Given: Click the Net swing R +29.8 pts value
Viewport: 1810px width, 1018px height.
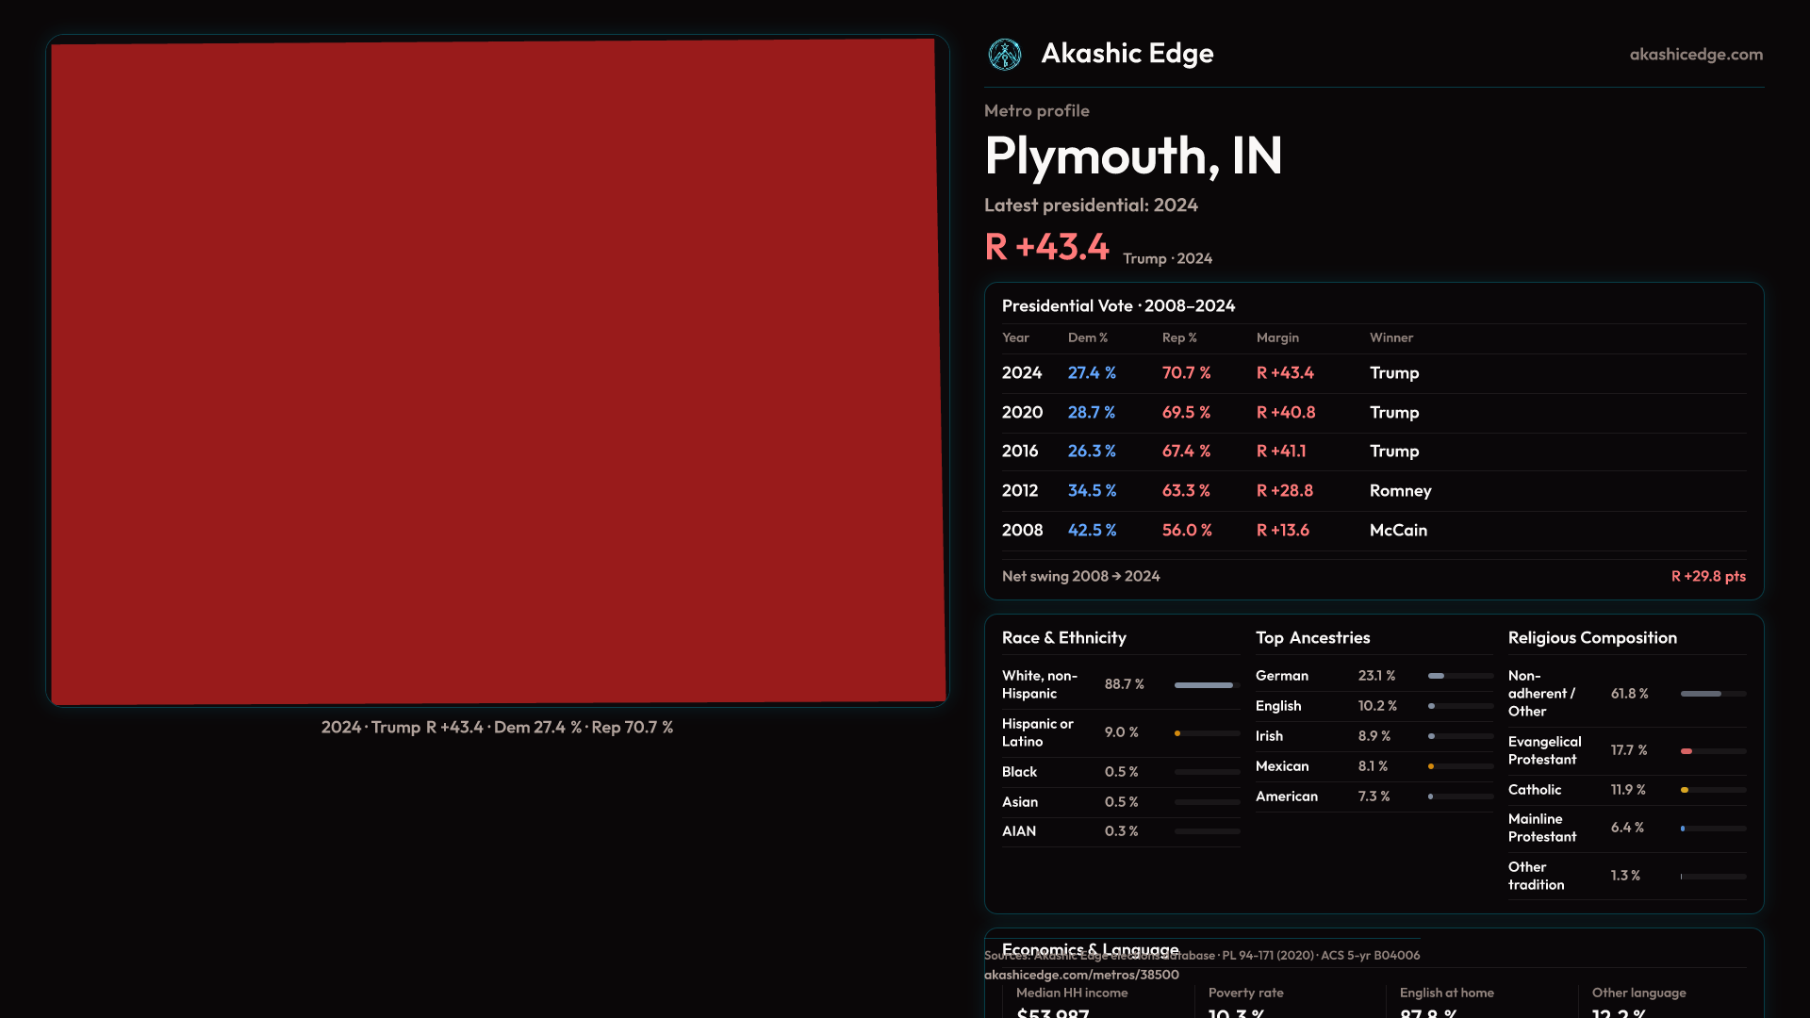Looking at the screenshot, I should click(1707, 576).
